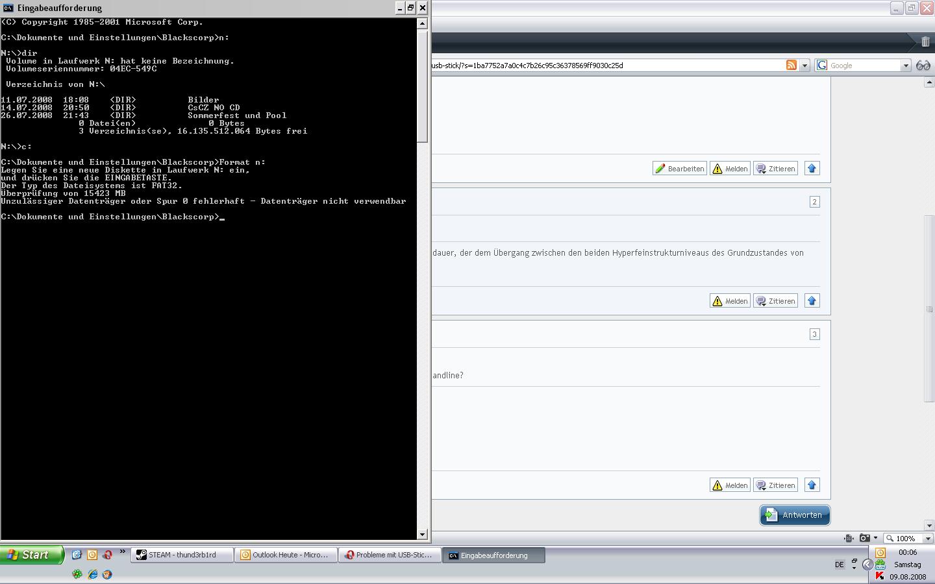Viewport: 935px width, 584px height.
Task: Click the camera icon in Opera status bar
Action: (864, 538)
